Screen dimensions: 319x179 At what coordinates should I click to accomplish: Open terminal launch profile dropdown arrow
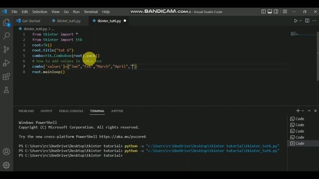coord(303,111)
